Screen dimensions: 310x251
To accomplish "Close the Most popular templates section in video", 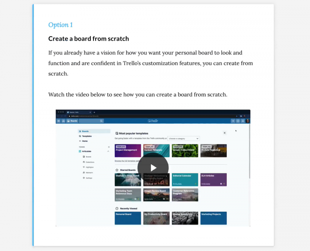I will pos(225,133).
